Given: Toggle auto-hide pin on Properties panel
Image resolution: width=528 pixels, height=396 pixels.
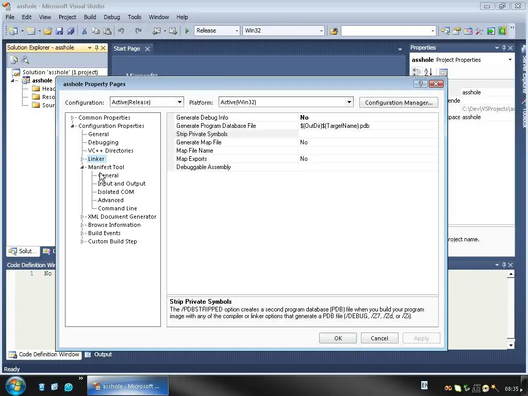Looking at the screenshot, I should pos(504,48).
